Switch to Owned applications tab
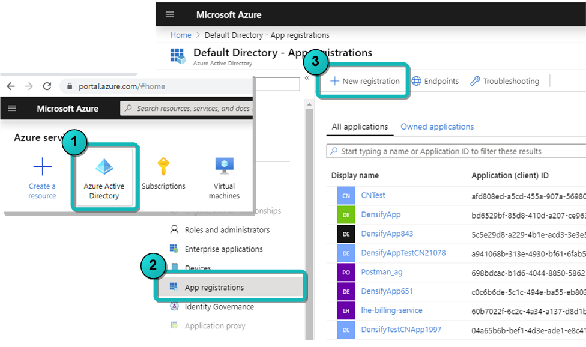Image resolution: width=586 pixels, height=347 pixels. coord(437,127)
